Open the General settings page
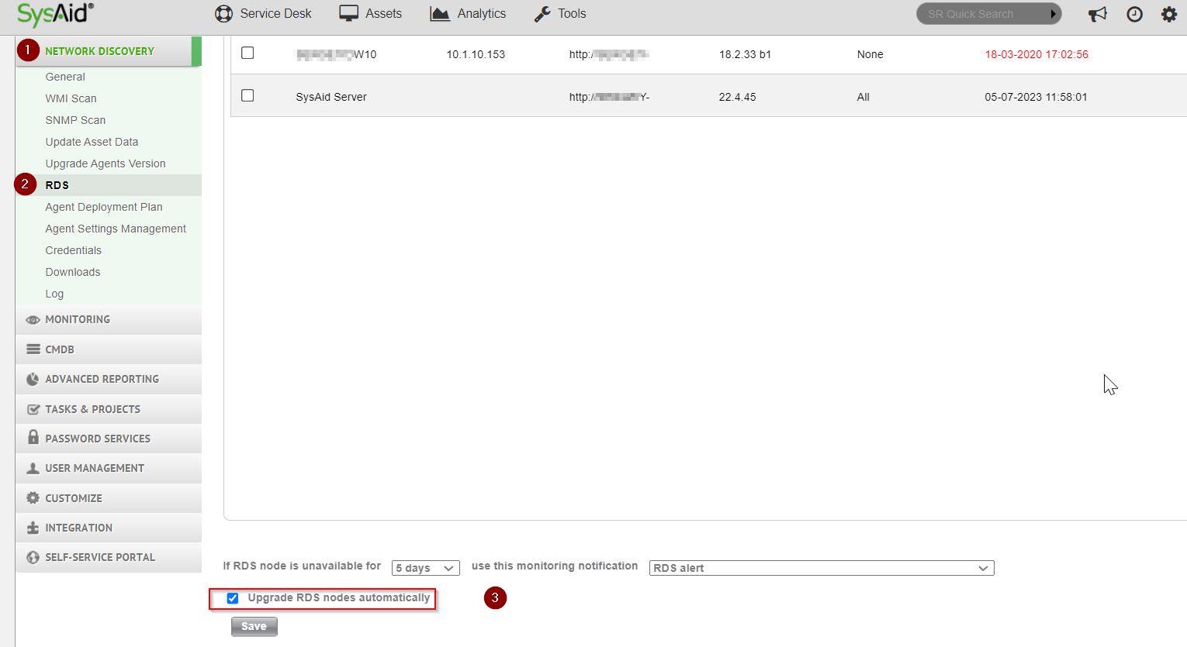 65,77
